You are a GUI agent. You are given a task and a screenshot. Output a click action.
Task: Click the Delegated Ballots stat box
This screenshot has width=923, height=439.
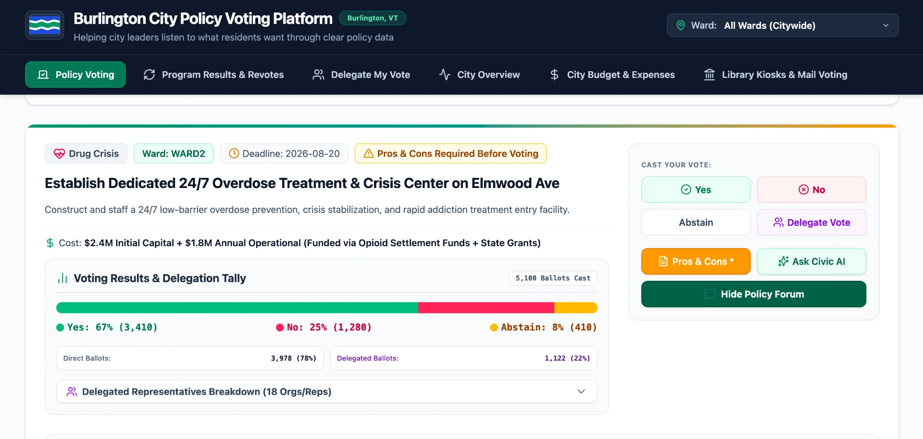[464, 358]
